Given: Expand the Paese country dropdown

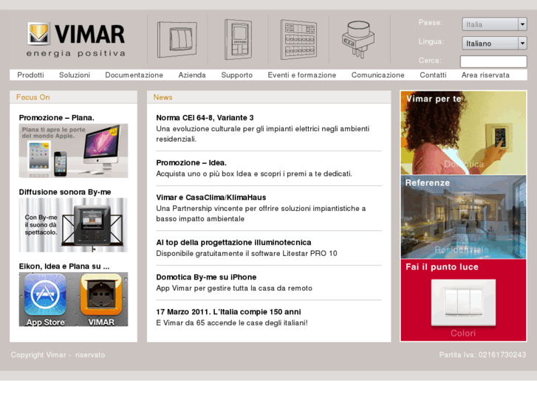Looking at the screenshot, I should click(x=494, y=24).
